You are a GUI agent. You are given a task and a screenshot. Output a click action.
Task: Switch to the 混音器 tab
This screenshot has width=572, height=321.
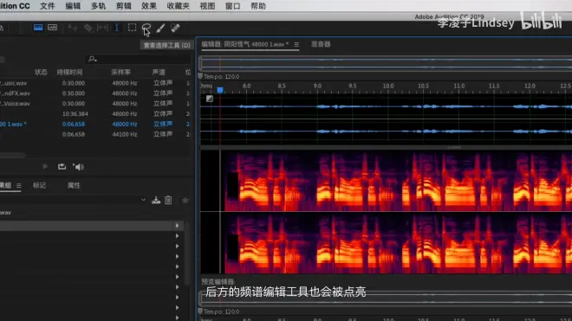321,44
